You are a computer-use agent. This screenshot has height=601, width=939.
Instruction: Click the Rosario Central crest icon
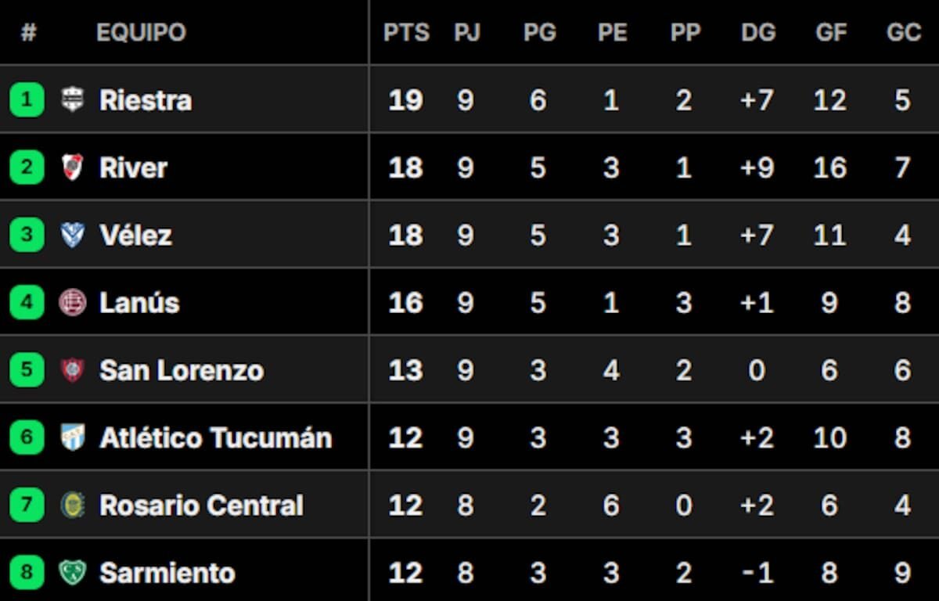[73, 505]
